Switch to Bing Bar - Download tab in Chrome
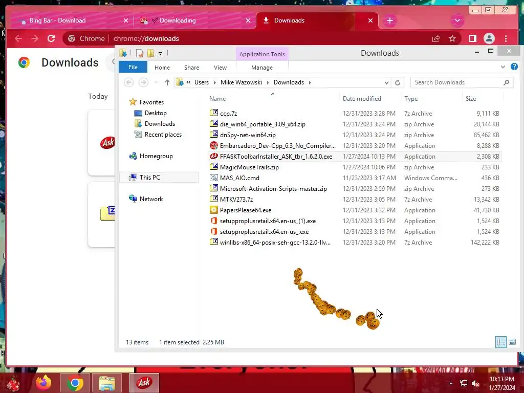 tap(70, 20)
